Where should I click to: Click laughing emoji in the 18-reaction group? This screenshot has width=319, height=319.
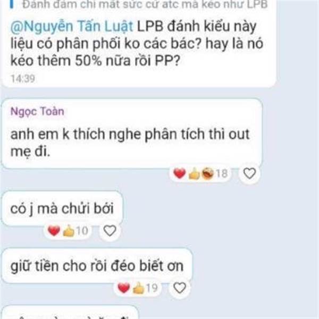[x=208, y=173]
